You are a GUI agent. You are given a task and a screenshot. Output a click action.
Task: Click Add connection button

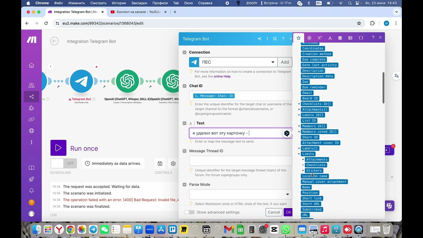(285, 62)
